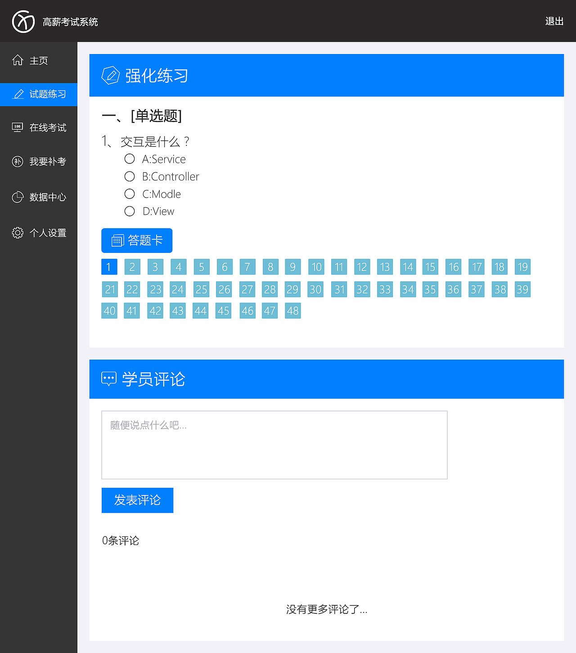Viewport: 576px width, 653px height.
Task: Select question 48, the last question
Action: tap(292, 310)
